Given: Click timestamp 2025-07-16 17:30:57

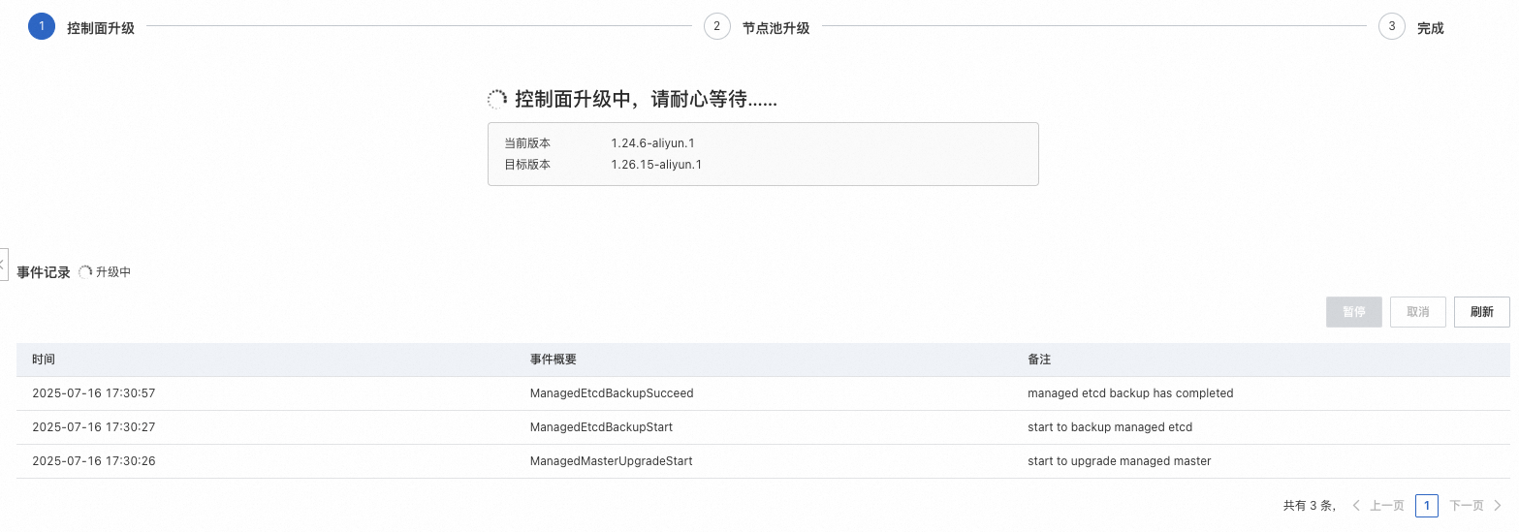Looking at the screenshot, I should pyautogui.click(x=94, y=393).
